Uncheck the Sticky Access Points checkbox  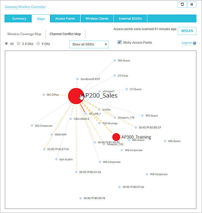[x=119, y=42]
